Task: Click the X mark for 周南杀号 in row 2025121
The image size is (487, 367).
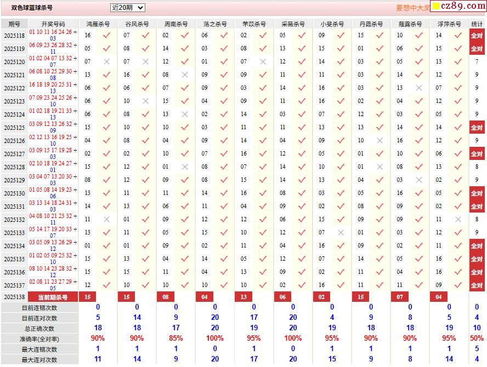Action: point(185,75)
